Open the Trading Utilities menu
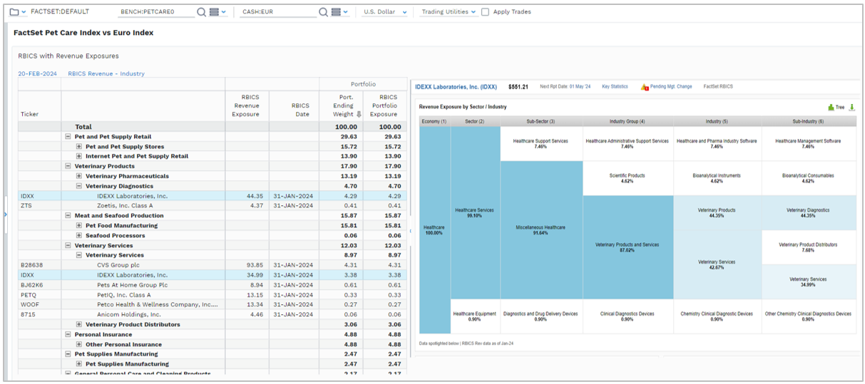The width and height of the screenshot is (865, 384). click(449, 12)
